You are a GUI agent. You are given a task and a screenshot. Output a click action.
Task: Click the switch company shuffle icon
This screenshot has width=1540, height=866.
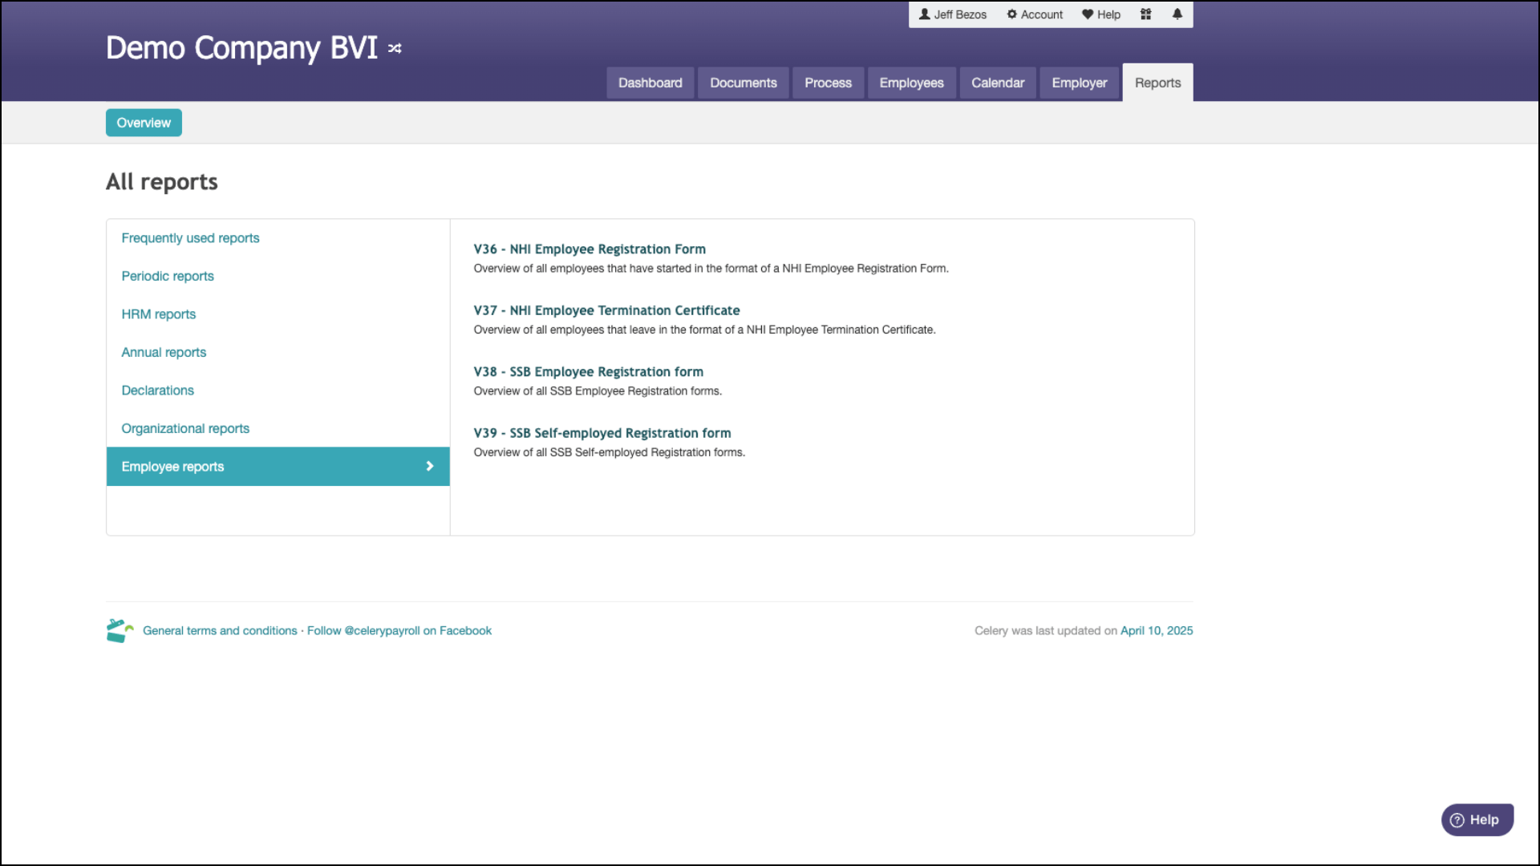tap(395, 49)
